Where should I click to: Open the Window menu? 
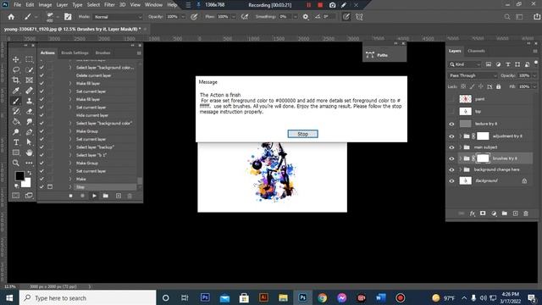(153, 5)
